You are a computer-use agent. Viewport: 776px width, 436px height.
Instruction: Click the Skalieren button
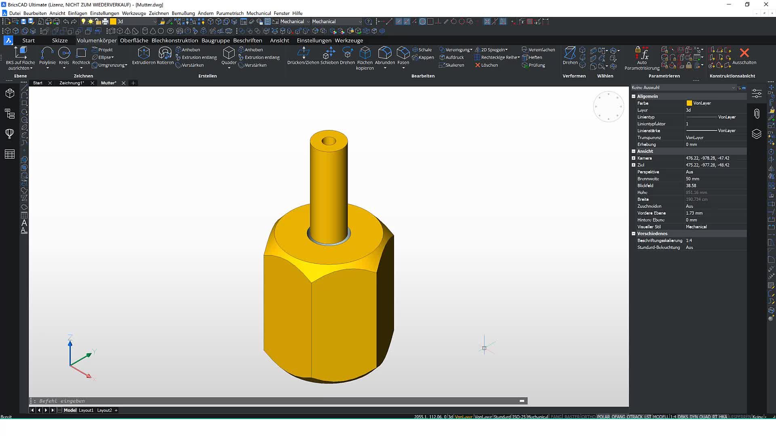pos(451,65)
